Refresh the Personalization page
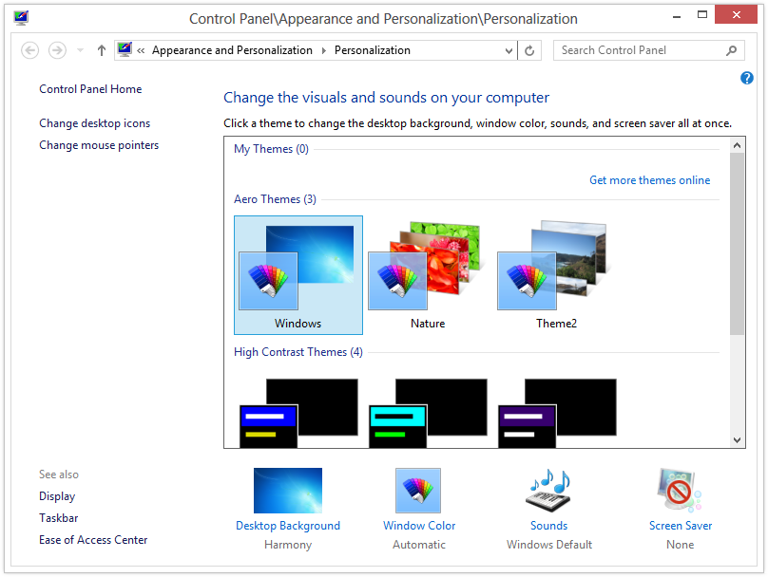The width and height of the screenshot is (768, 577). [x=529, y=50]
